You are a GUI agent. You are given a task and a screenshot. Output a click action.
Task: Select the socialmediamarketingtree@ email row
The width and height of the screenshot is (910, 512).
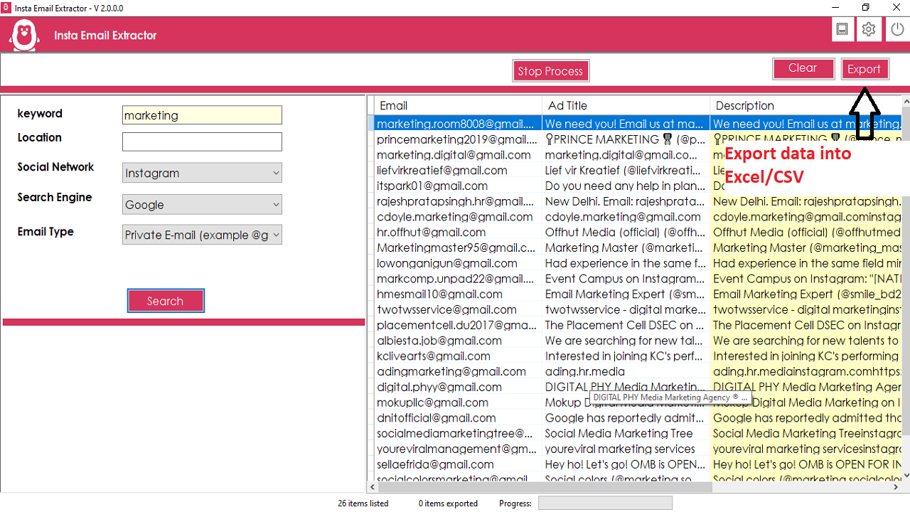459,433
